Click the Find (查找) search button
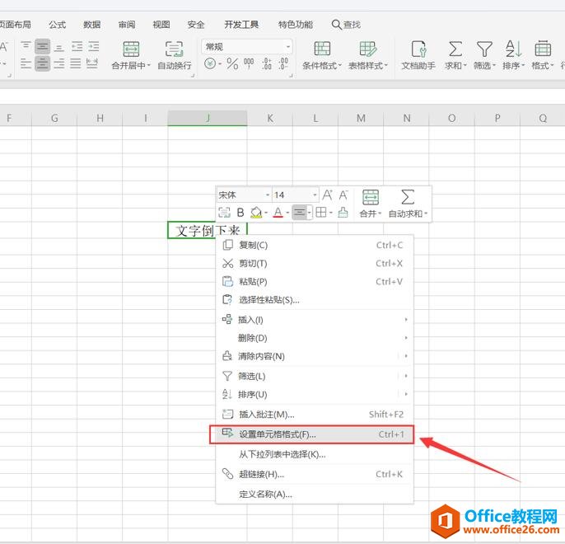 (346, 25)
